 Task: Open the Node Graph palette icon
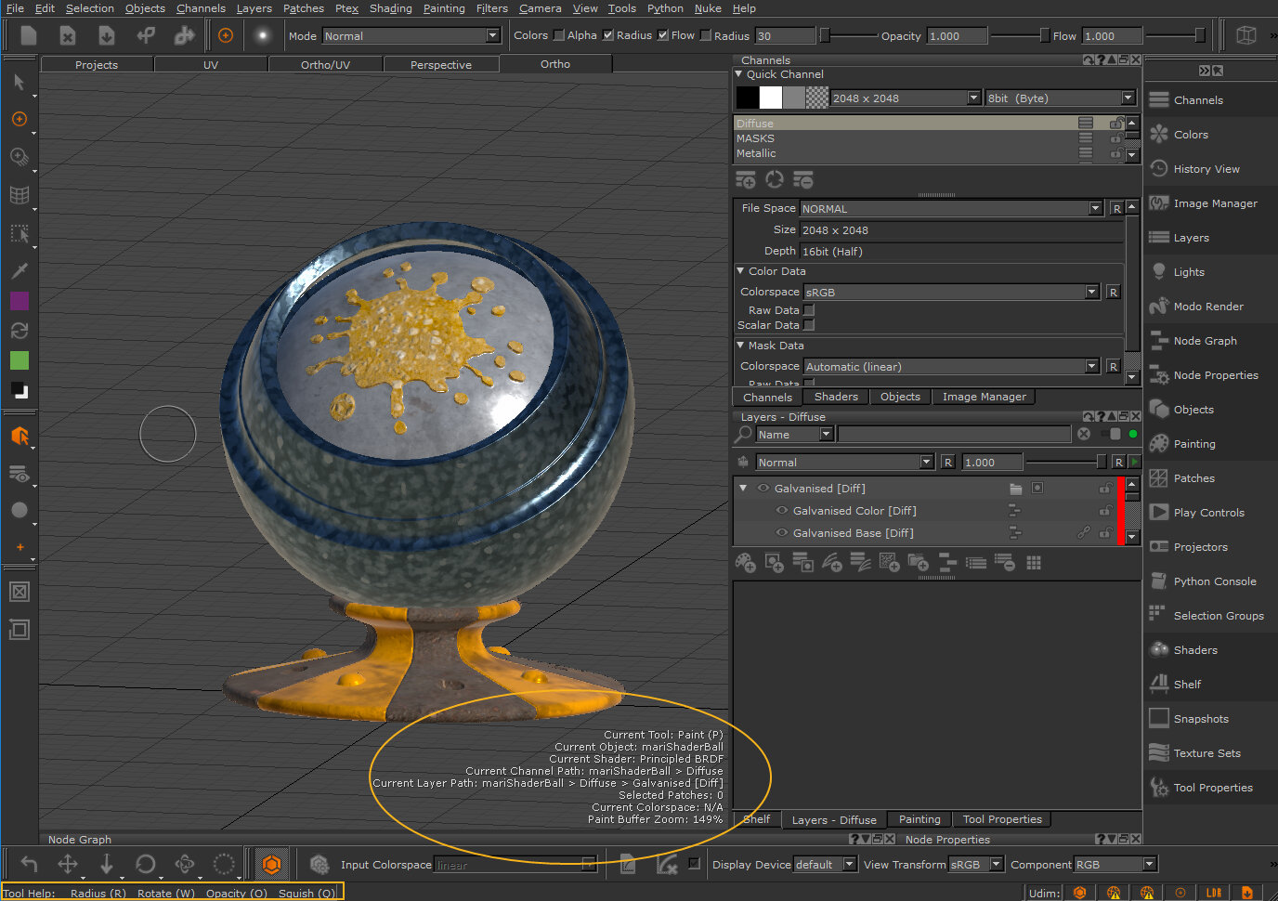1159,341
